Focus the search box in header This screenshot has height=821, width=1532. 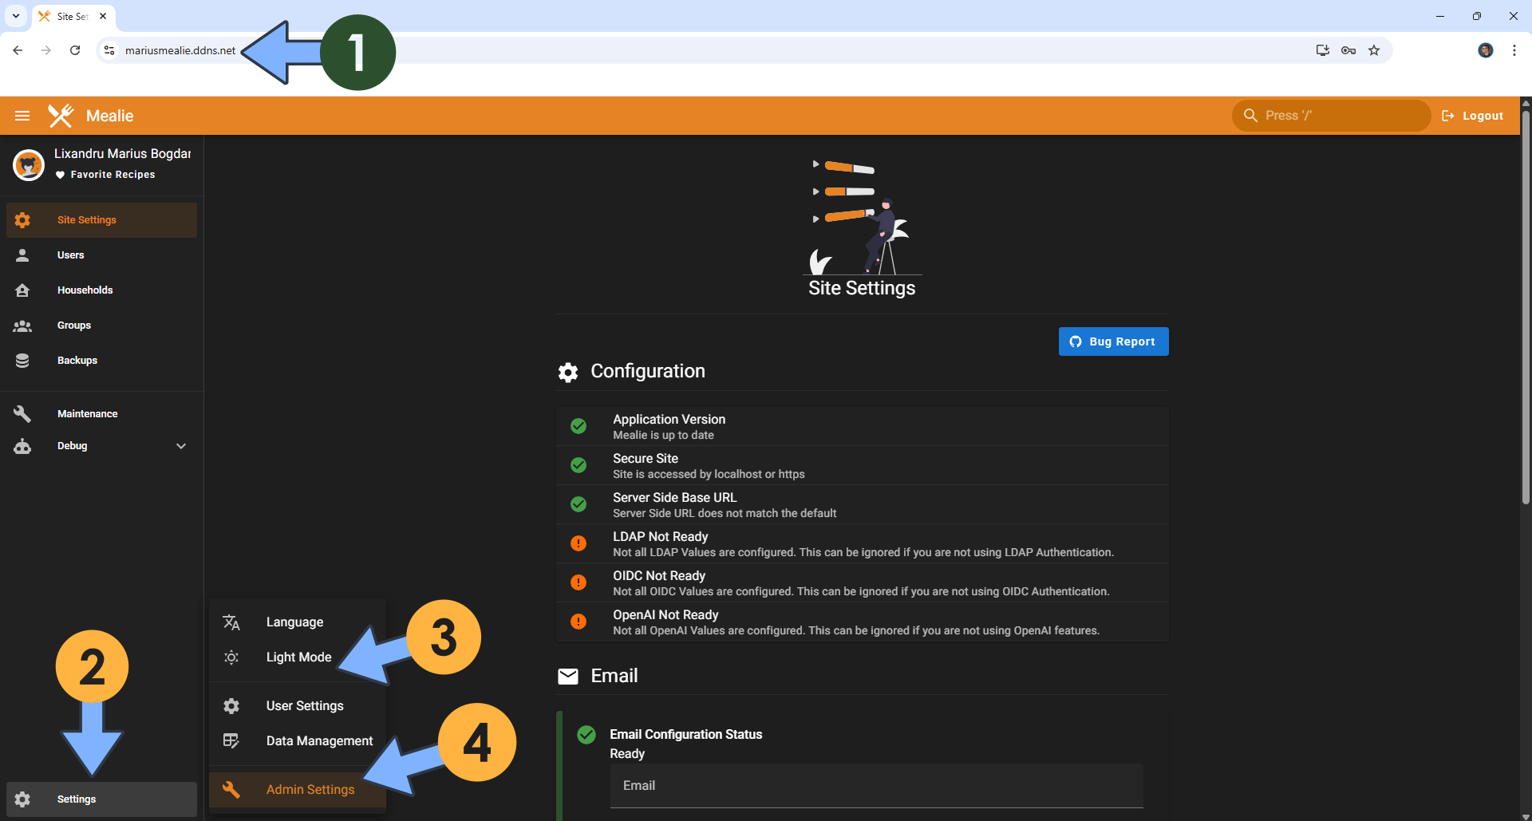[1331, 116]
